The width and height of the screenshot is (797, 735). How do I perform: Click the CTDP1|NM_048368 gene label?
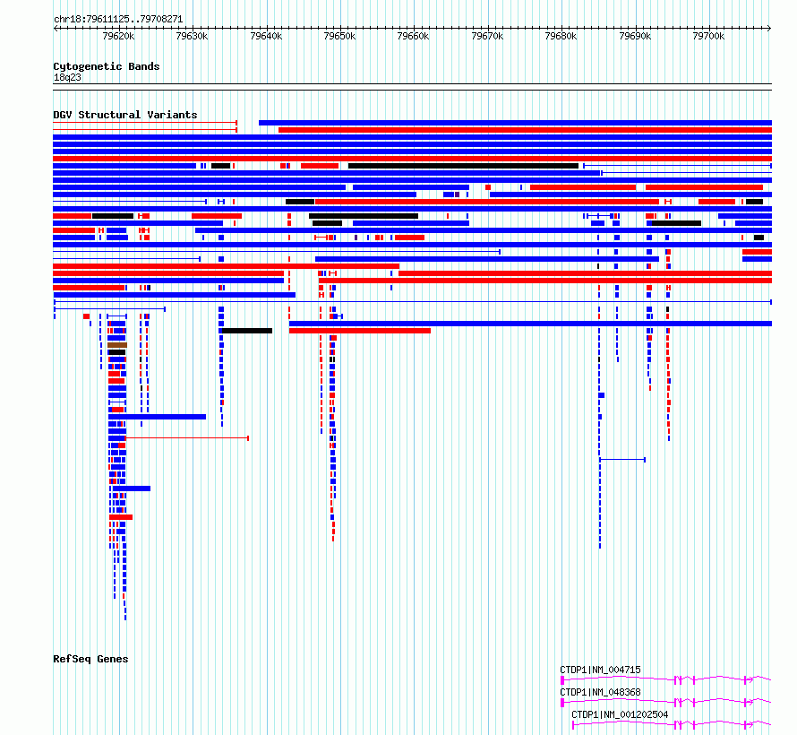[x=600, y=692]
